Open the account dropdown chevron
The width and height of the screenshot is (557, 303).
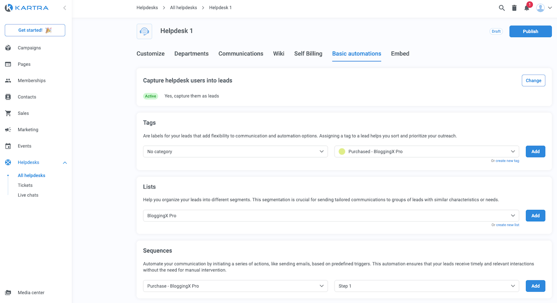coord(550,8)
